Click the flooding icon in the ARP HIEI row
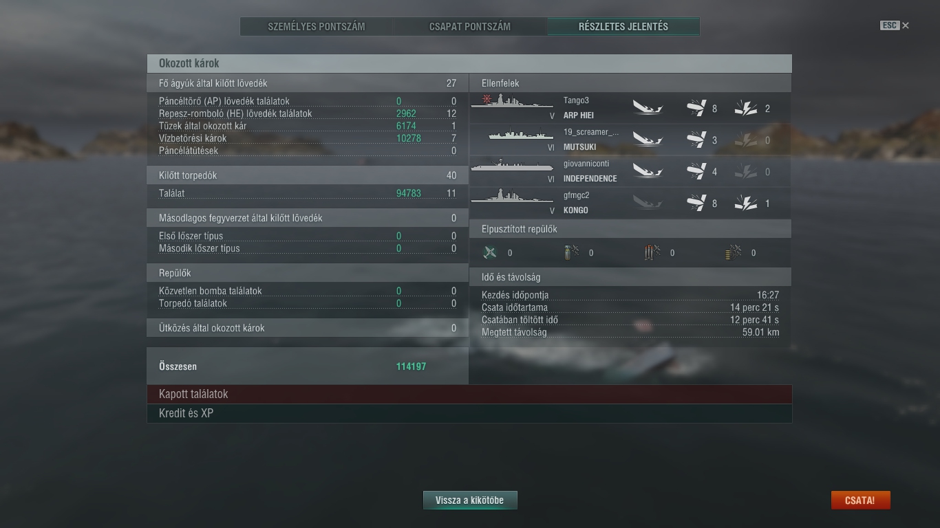940x528 pixels. pos(745,108)
